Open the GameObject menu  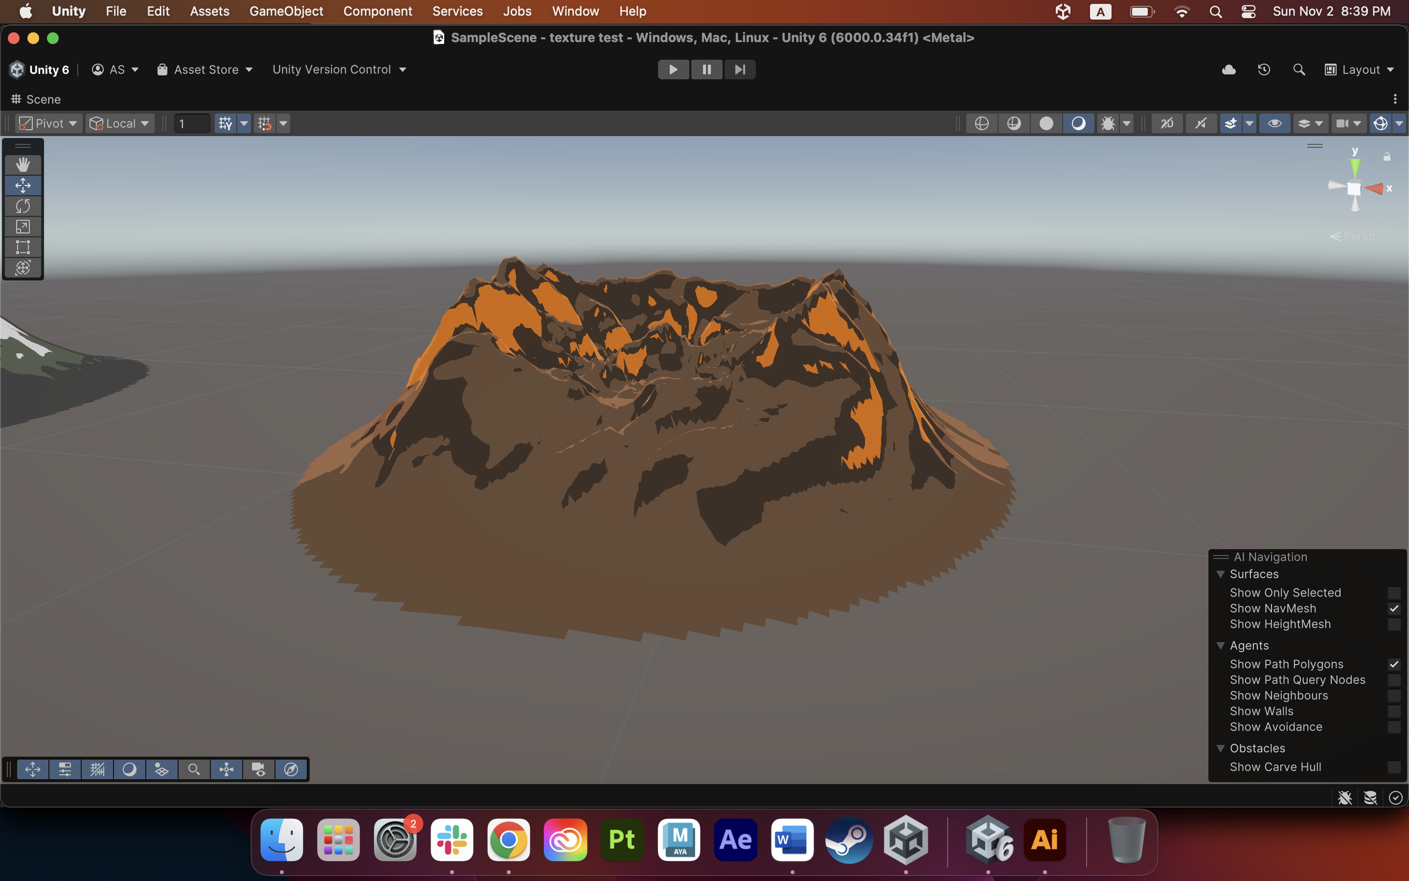point(286,11)
